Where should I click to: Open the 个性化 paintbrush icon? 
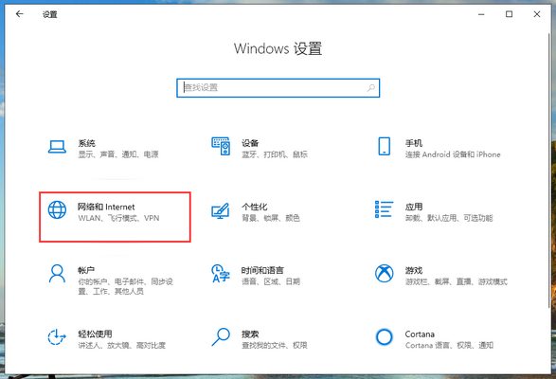pos(221,210)
